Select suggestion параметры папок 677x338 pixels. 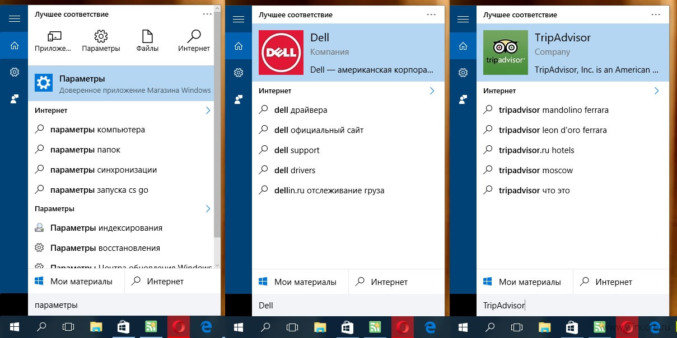(121, 150)
